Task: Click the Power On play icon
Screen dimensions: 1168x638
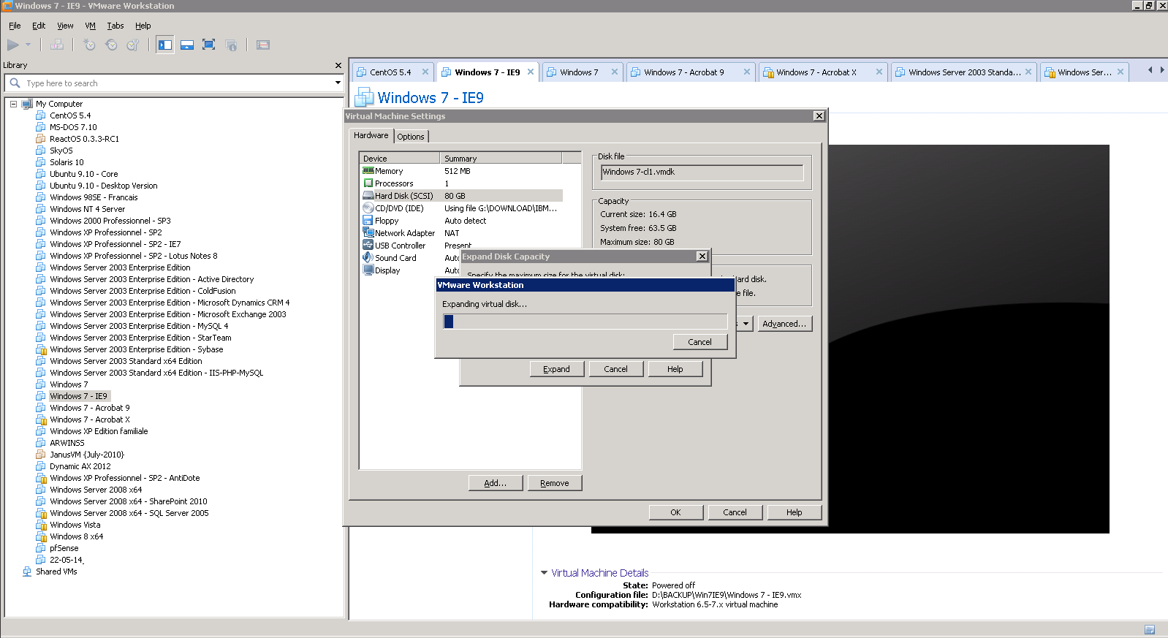Action: tap(13, 45)
